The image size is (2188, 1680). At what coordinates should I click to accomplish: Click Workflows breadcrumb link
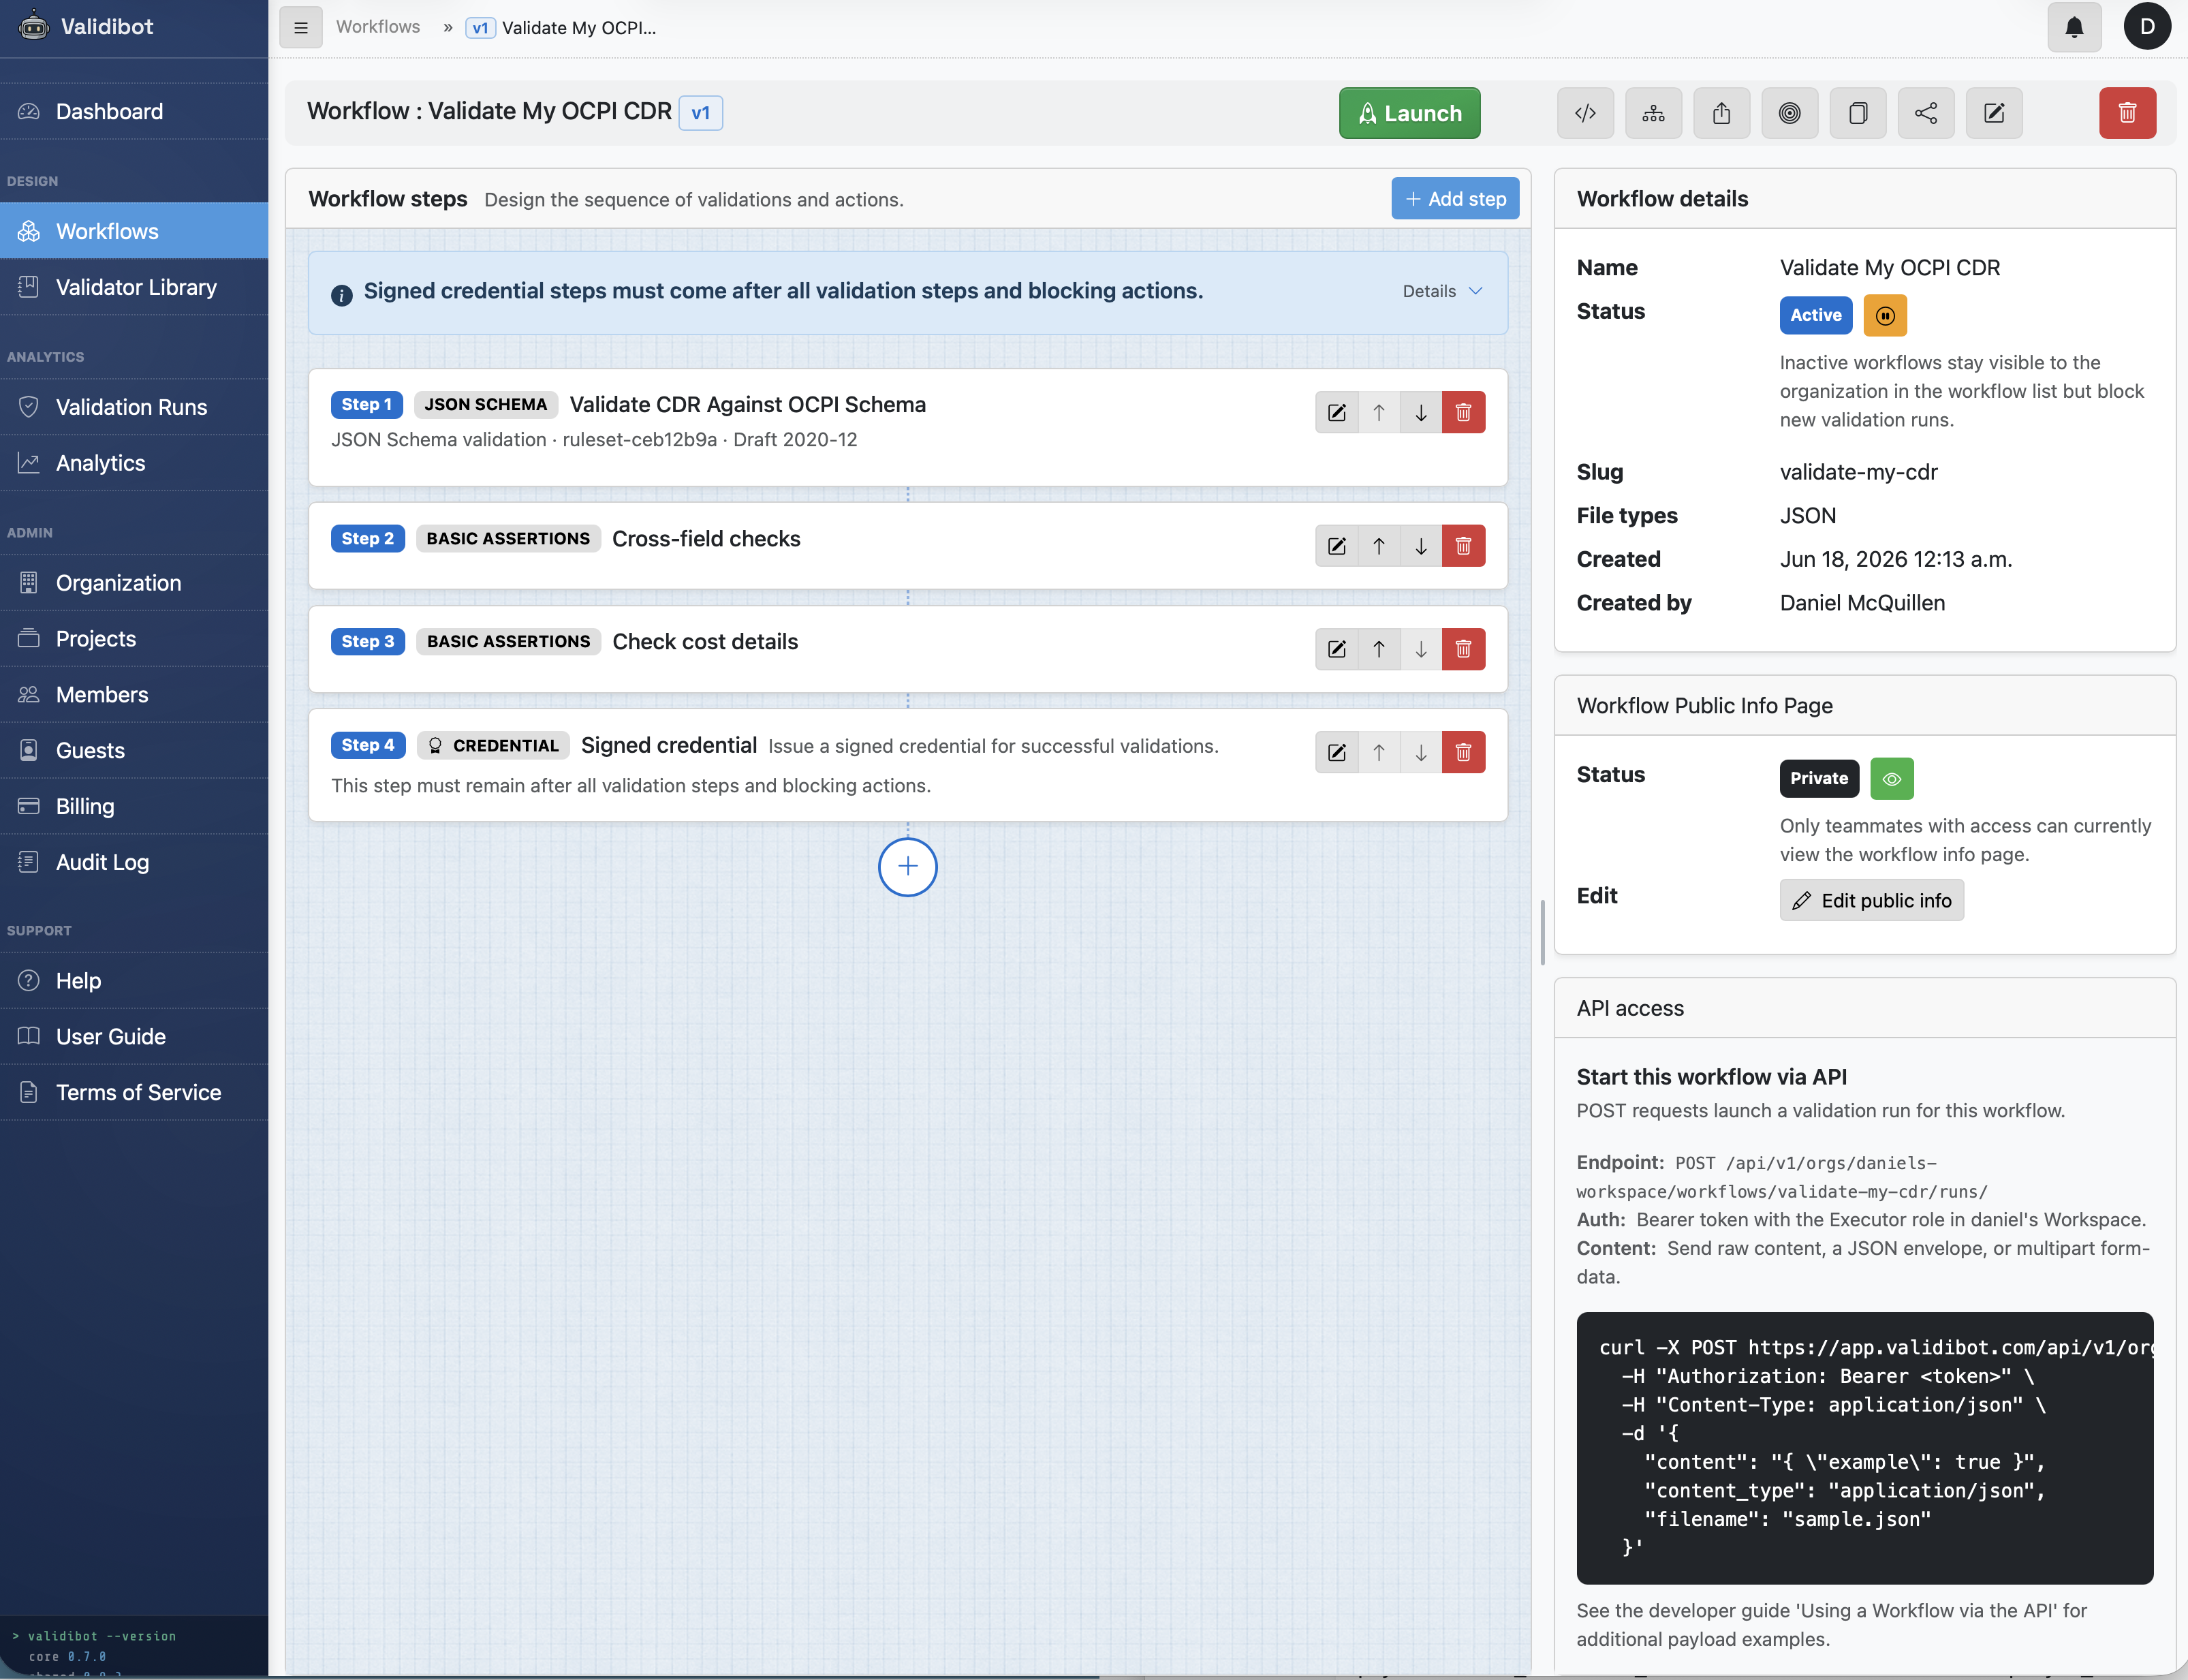pyautogui.click(x=378, y=27)
